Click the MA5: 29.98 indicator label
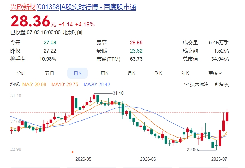 34,84
